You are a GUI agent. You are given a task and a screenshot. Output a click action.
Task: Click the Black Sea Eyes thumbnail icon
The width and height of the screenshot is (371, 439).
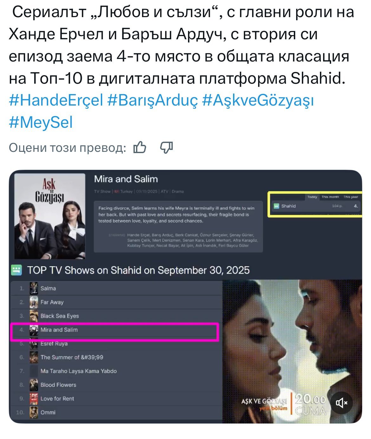pyautogui.click(x=34, y=316)
